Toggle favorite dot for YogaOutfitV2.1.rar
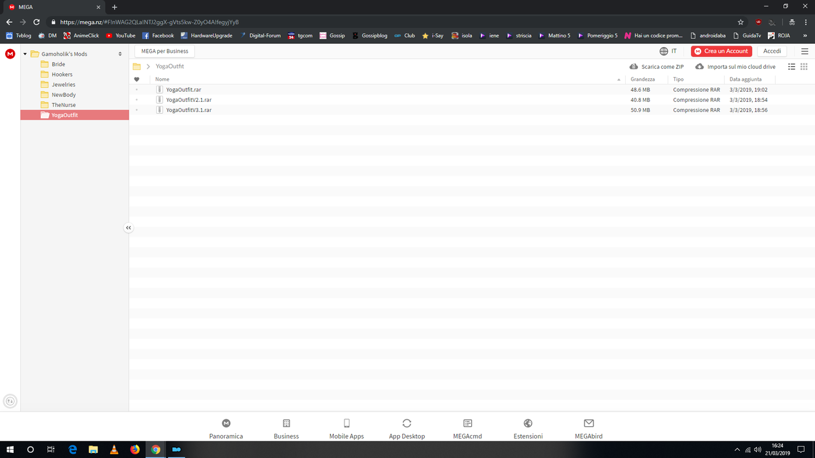 point(137,100)
